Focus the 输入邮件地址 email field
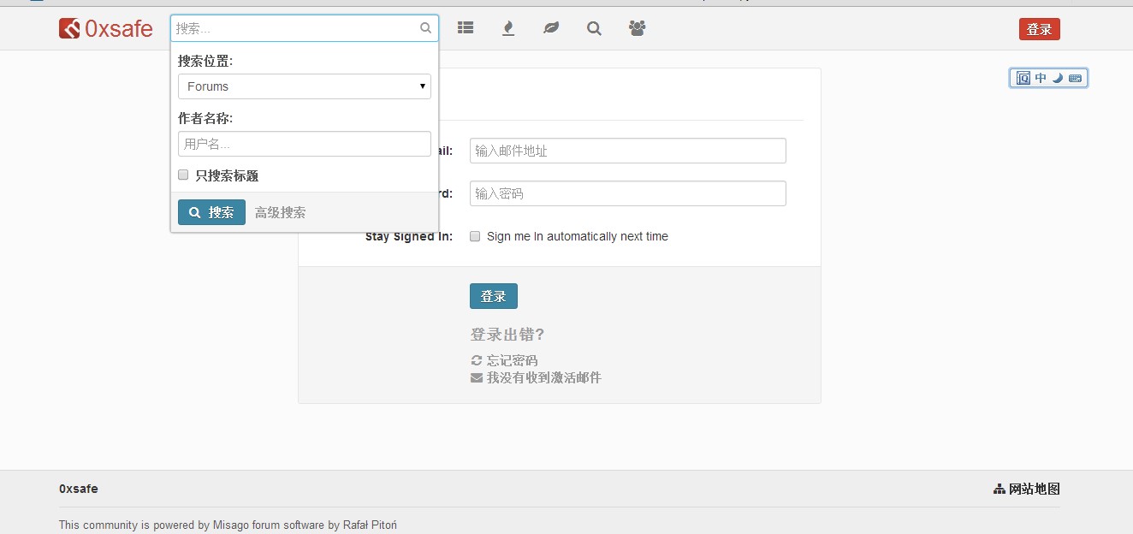The image size is (1133, 534). coord(627,151)
